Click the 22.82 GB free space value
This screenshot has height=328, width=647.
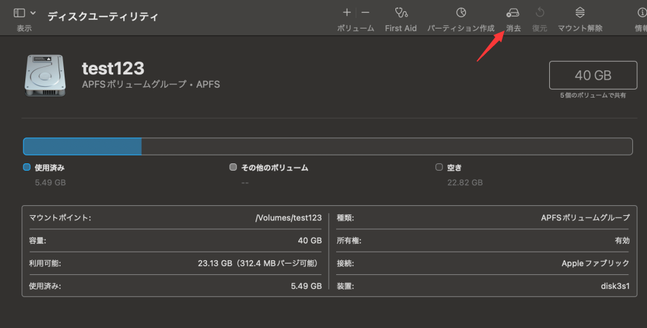465,183
